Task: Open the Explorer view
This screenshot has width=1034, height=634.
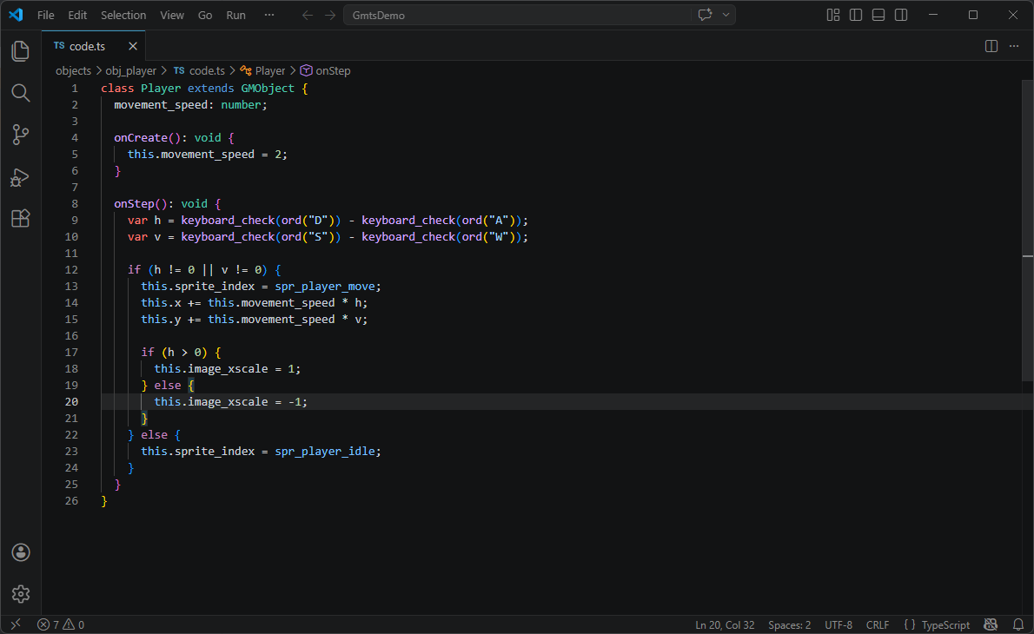Action: click(20, 51)
